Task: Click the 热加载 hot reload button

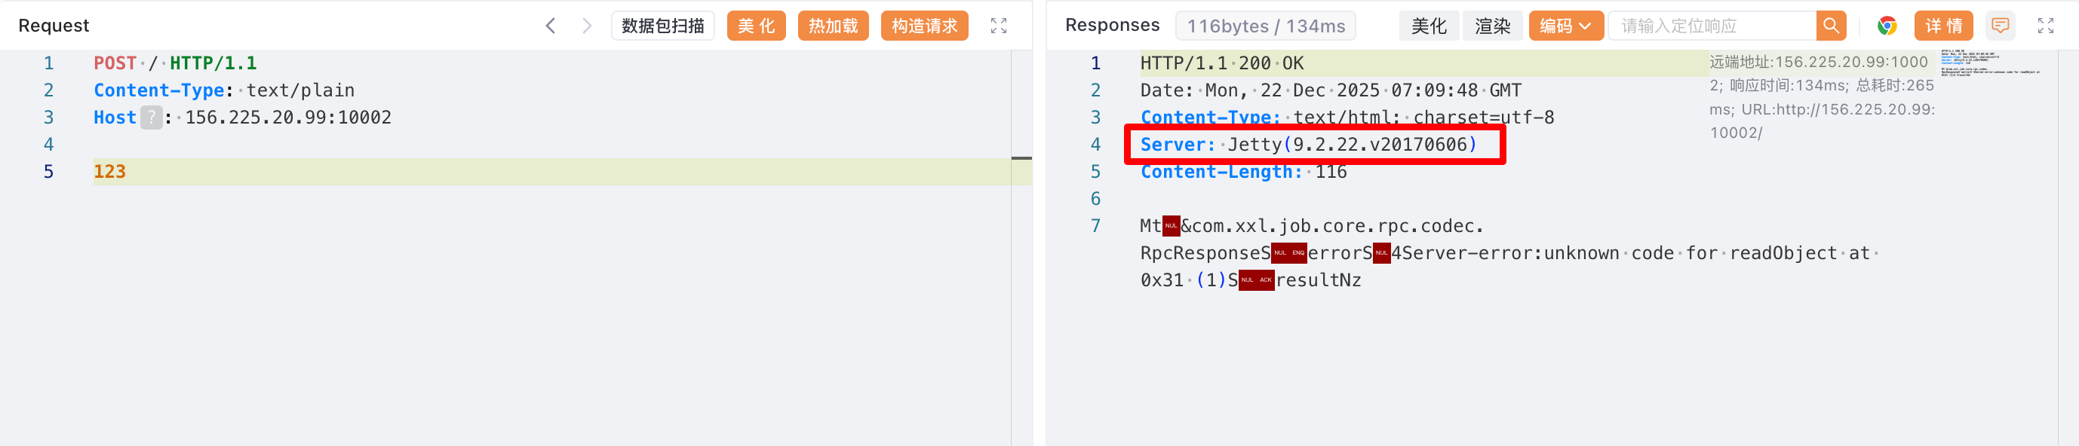Action: 833,26
